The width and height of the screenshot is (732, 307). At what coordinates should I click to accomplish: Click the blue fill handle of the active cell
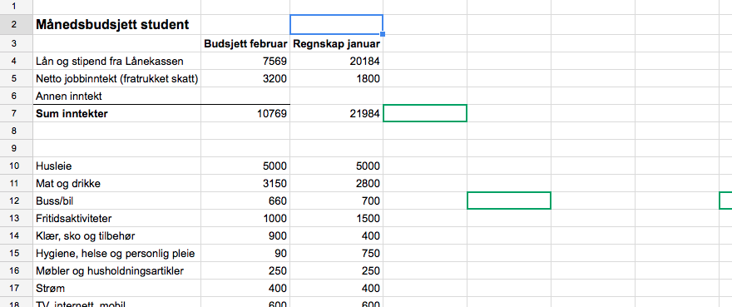(x=383, y=34)
